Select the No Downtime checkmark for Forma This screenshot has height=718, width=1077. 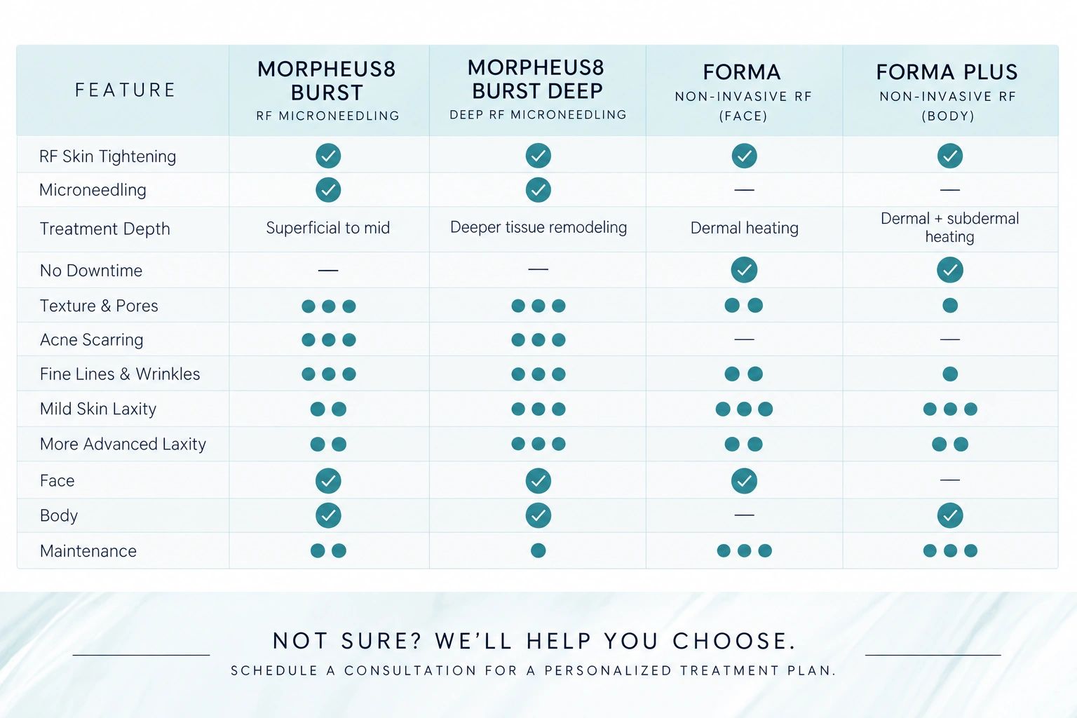744,270
